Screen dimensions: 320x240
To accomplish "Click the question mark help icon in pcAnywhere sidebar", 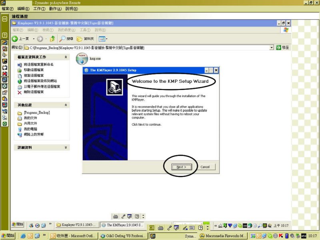I will click(4, 35).
